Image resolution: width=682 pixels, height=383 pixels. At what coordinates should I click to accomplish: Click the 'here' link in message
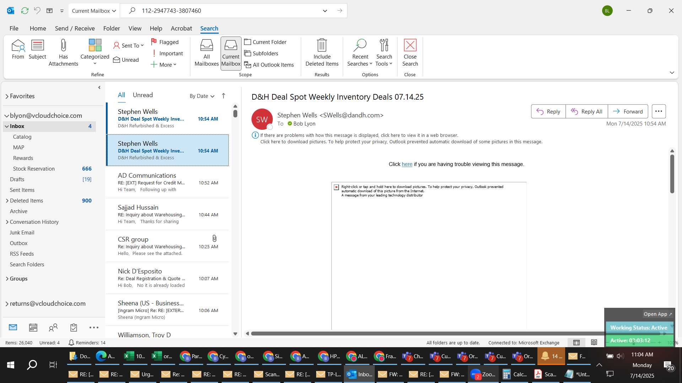click(407, 164)
